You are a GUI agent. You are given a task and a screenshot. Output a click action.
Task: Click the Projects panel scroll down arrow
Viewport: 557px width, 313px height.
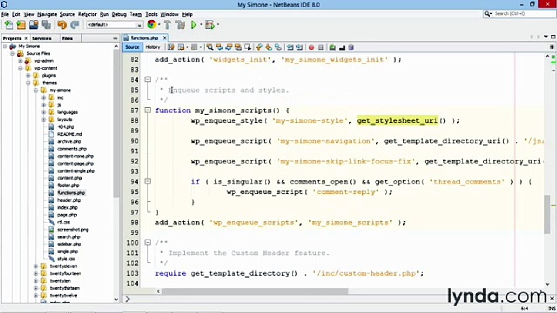click(x=116, y=299)
